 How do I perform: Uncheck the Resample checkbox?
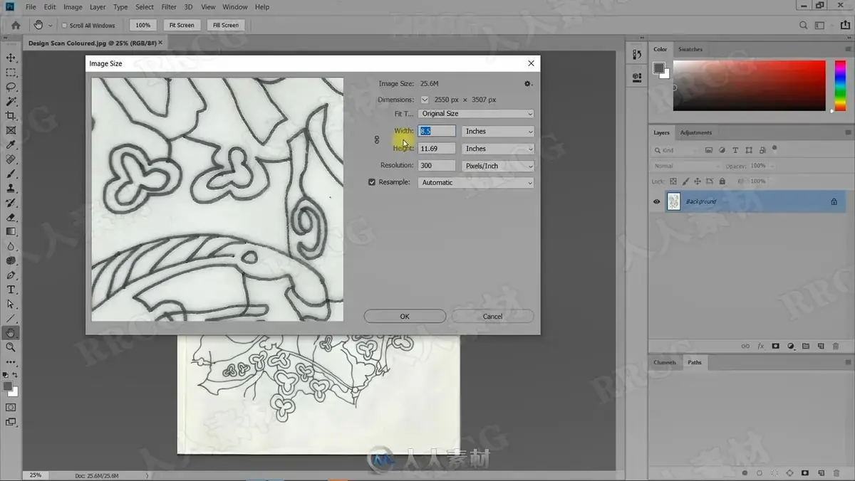point(371,182)
